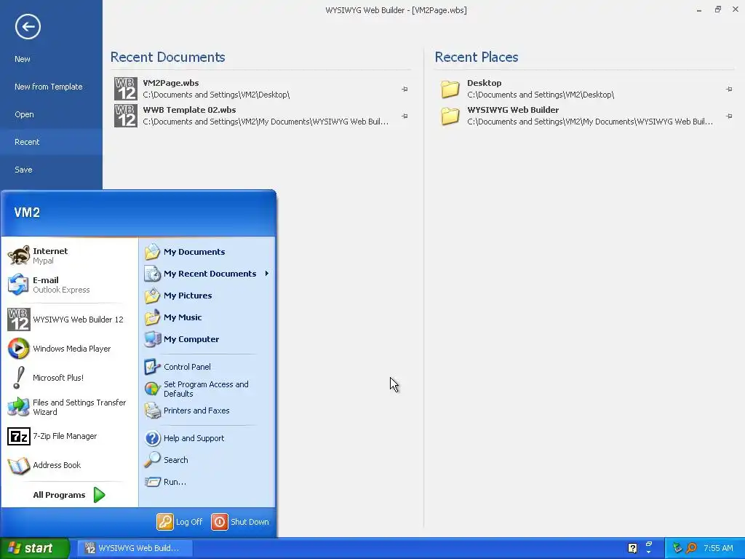Open Help and Support
Viewport: 745px width, 559px height.
point(207,438)
